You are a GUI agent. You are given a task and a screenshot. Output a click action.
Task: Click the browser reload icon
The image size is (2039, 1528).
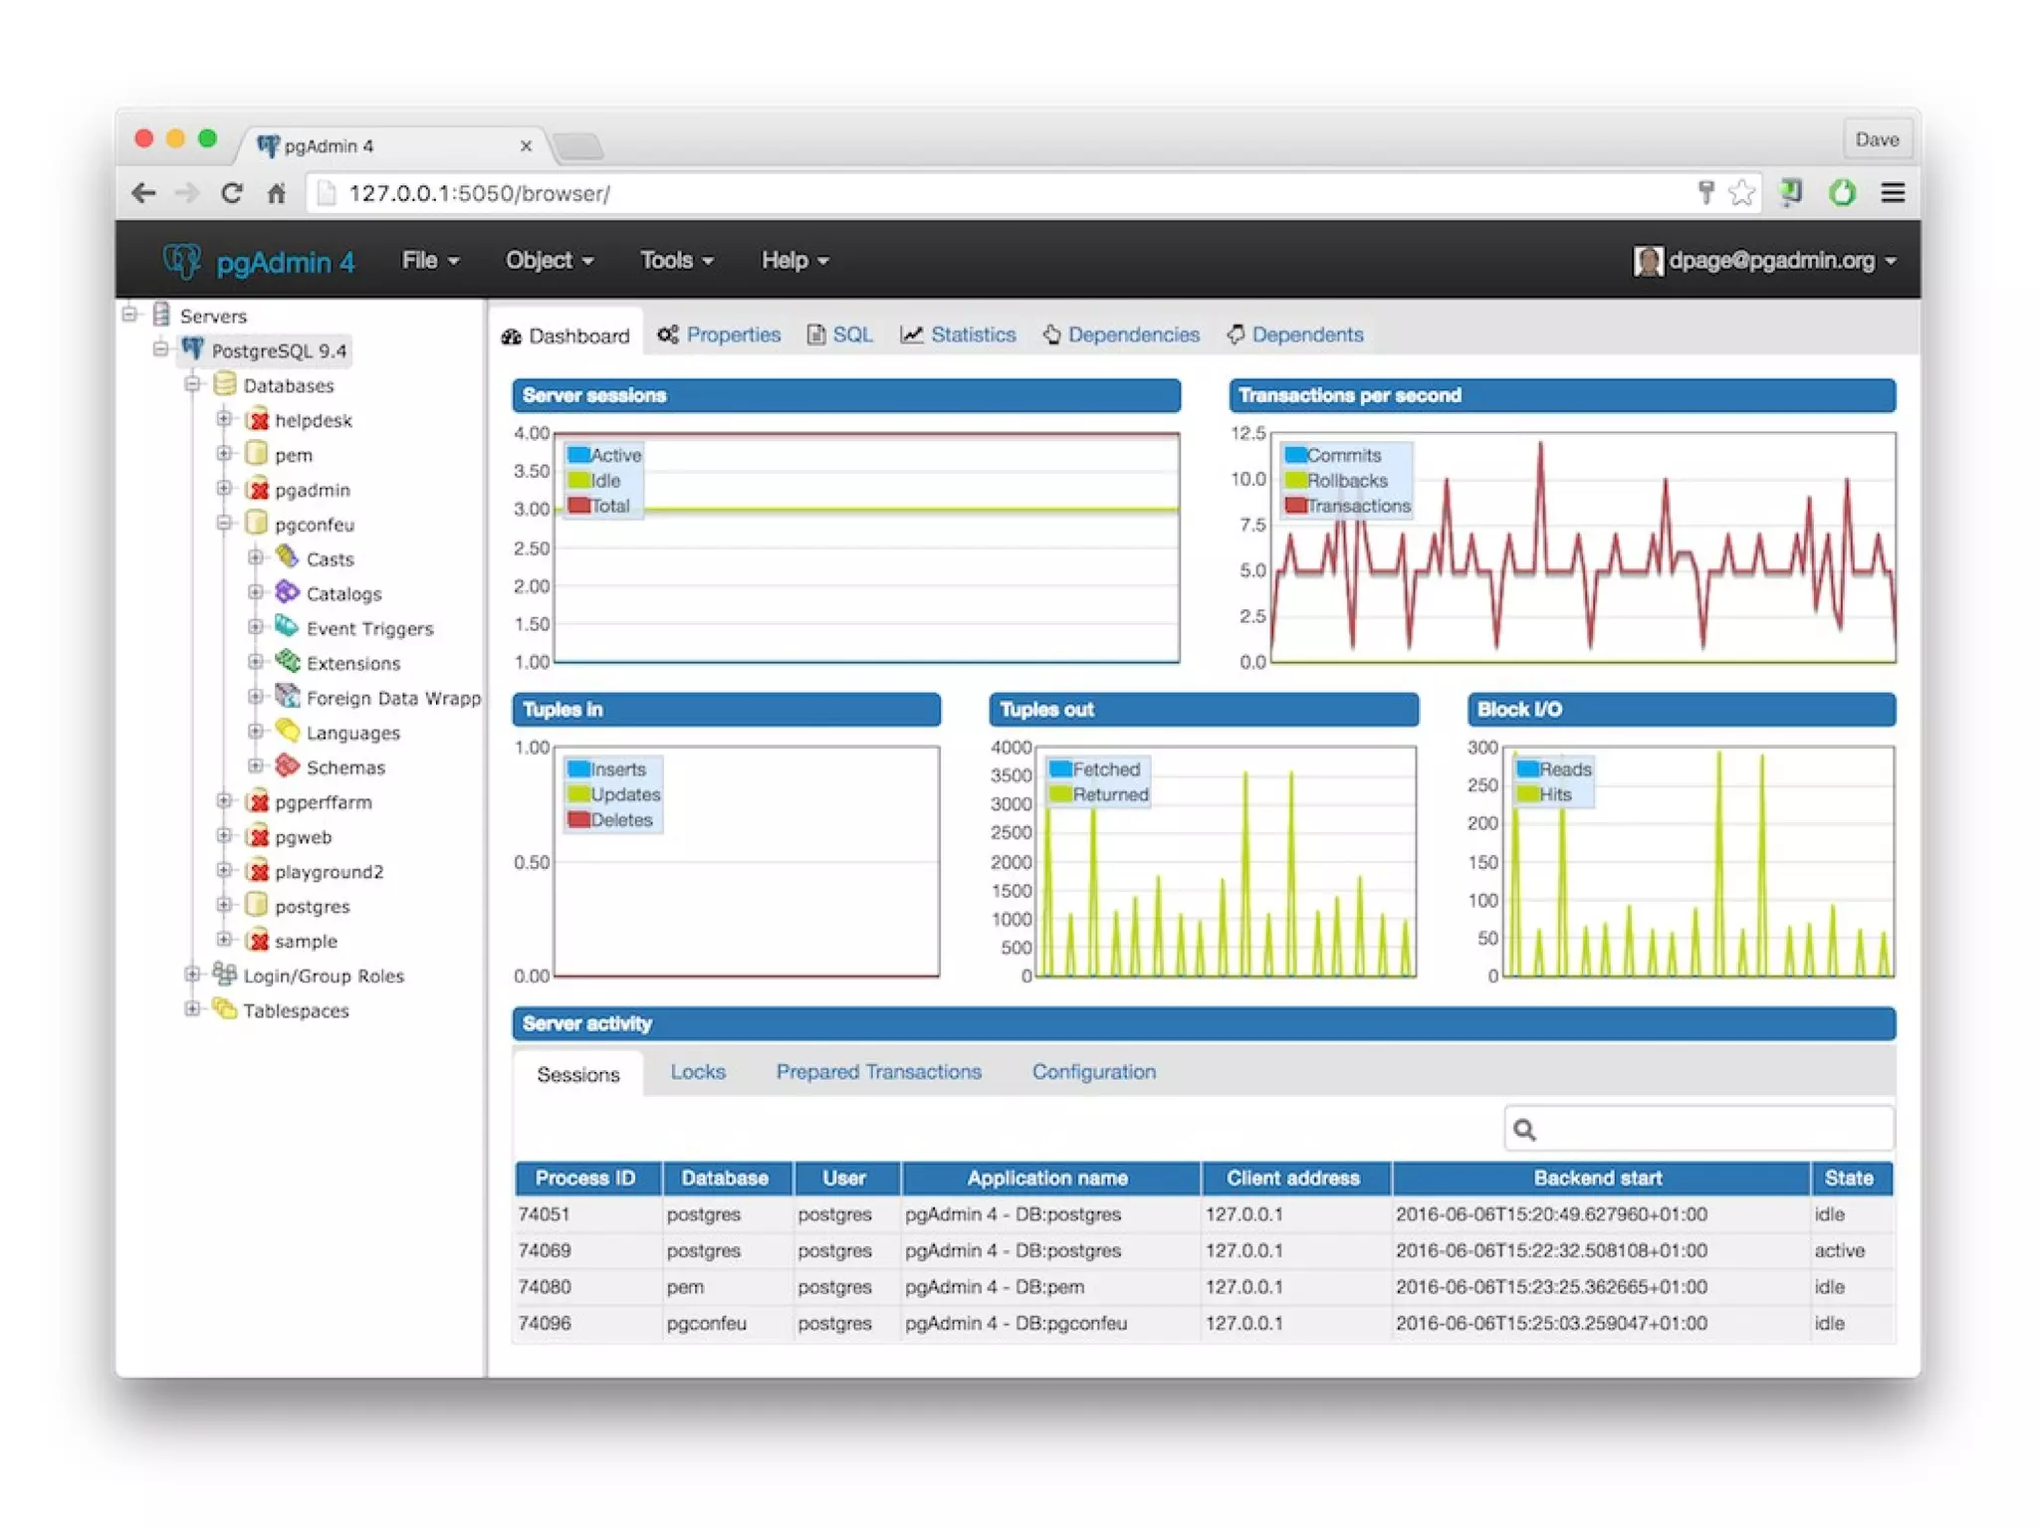click(x=232, y=193)
